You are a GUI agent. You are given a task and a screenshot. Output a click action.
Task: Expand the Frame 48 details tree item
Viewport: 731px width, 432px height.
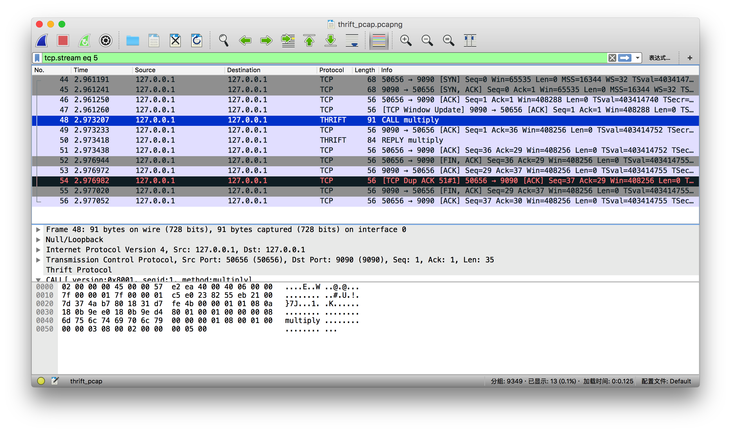click(40, 230)
